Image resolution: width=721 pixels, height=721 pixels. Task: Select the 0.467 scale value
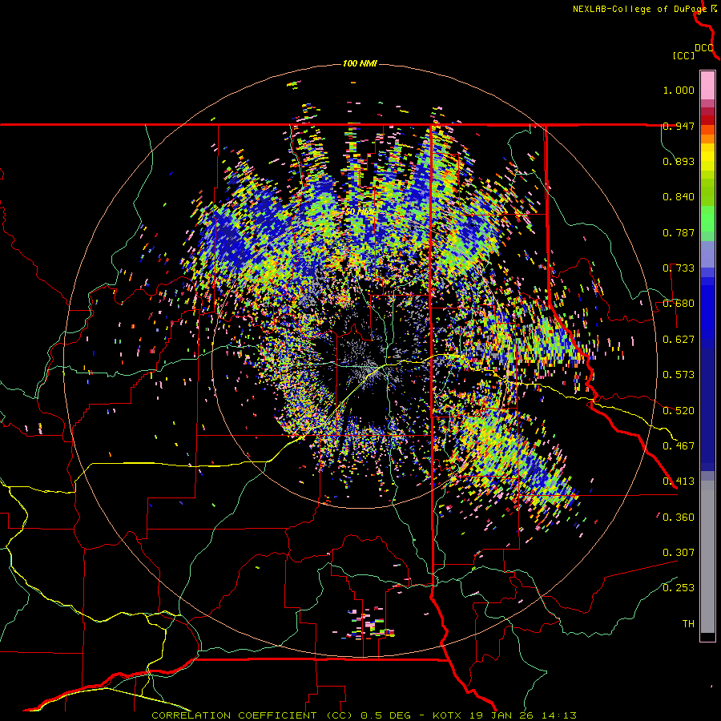(x=679, y=446)
